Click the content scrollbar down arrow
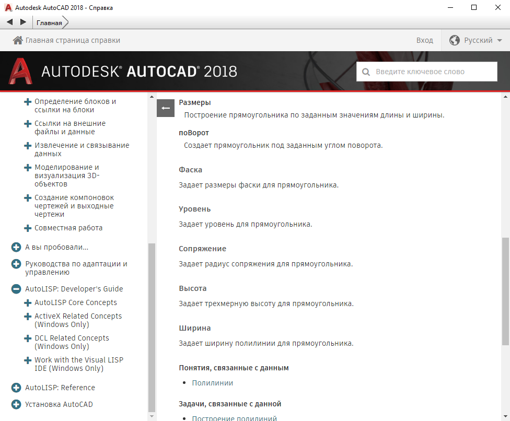Image resolution: width=510 pixels, height=421 pixels. pyautogui.click(x=505, y=416)
